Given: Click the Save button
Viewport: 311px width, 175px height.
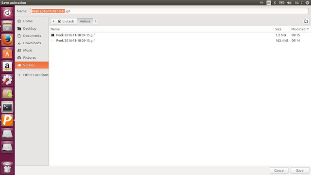Looking at the screenshot, I should point(300,171).
